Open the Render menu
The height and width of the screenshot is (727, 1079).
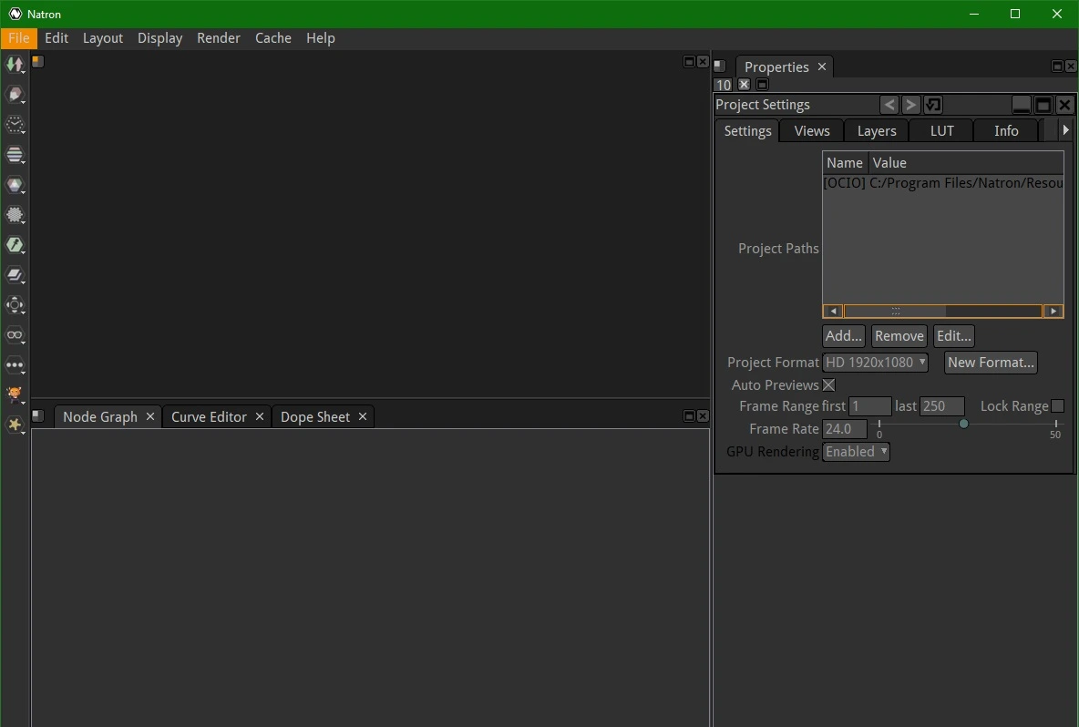pyautogui.click(x=218, y=38)
